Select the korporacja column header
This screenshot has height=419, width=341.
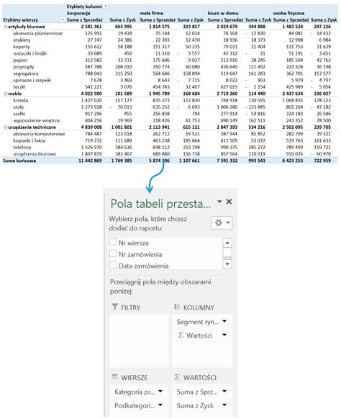click(x=78, y=13)
